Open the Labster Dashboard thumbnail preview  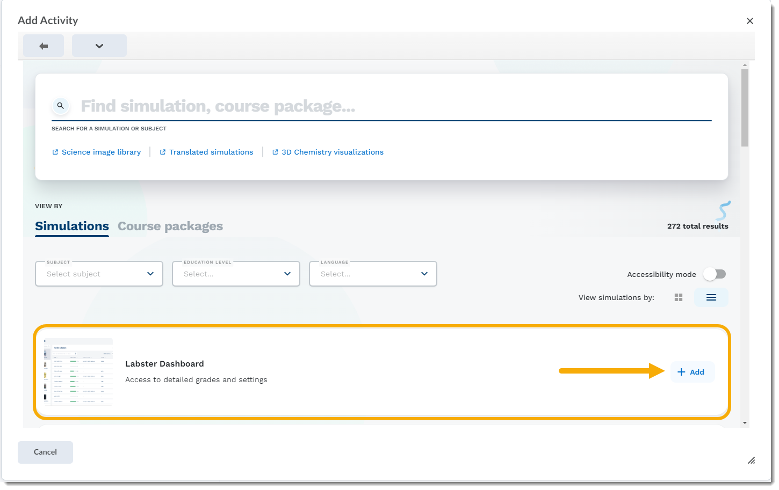tap(78, 371)
